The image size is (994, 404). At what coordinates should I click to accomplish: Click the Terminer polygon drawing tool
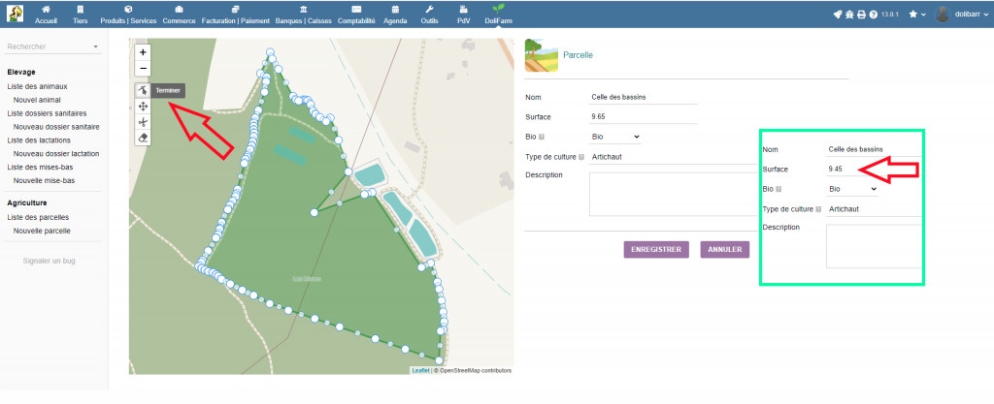(x=144, y=90)
